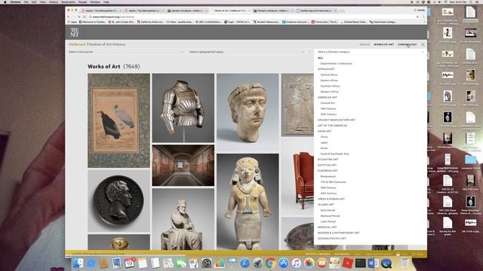Open the red wing armchair thumbnail
Viewport: 483px width, 271px height.
(x=297, y=178)
